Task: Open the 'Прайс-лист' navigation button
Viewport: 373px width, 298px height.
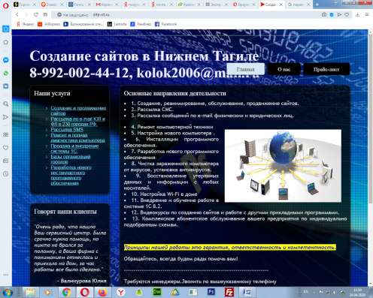Action: pos(326,69)
